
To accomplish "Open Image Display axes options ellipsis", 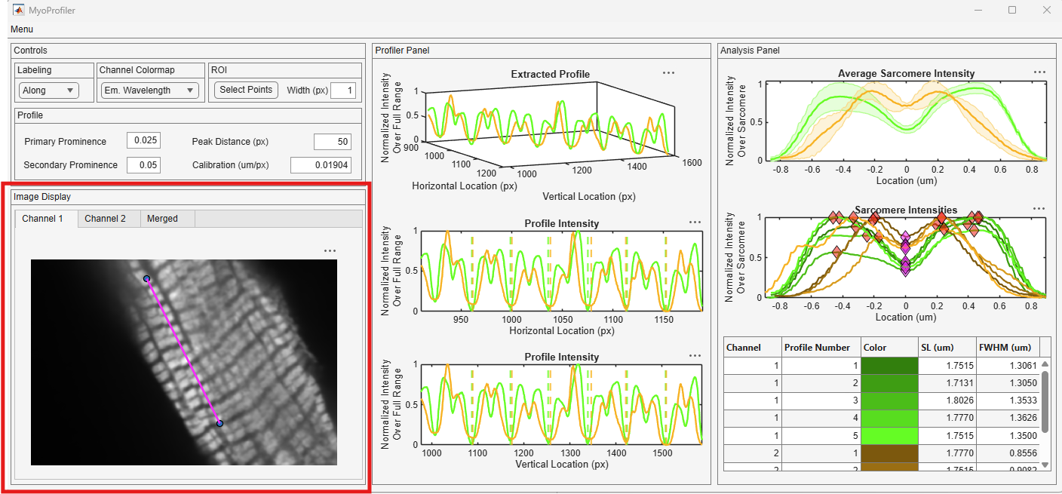I will (330, 250).
